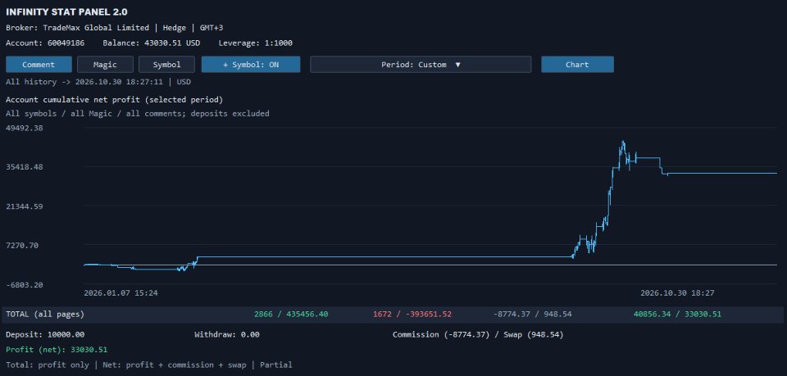Select the Magic filter button
The image size is (787, 376).
point(105,65)
